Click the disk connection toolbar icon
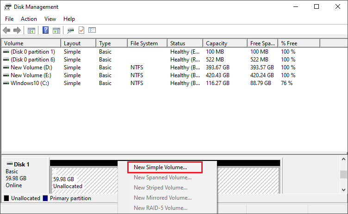Screen dimensions: 348x214 [70, 31]
